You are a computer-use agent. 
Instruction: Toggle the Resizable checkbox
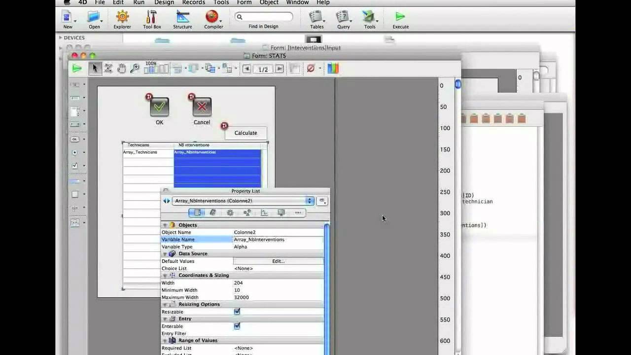tap(237, 312)
